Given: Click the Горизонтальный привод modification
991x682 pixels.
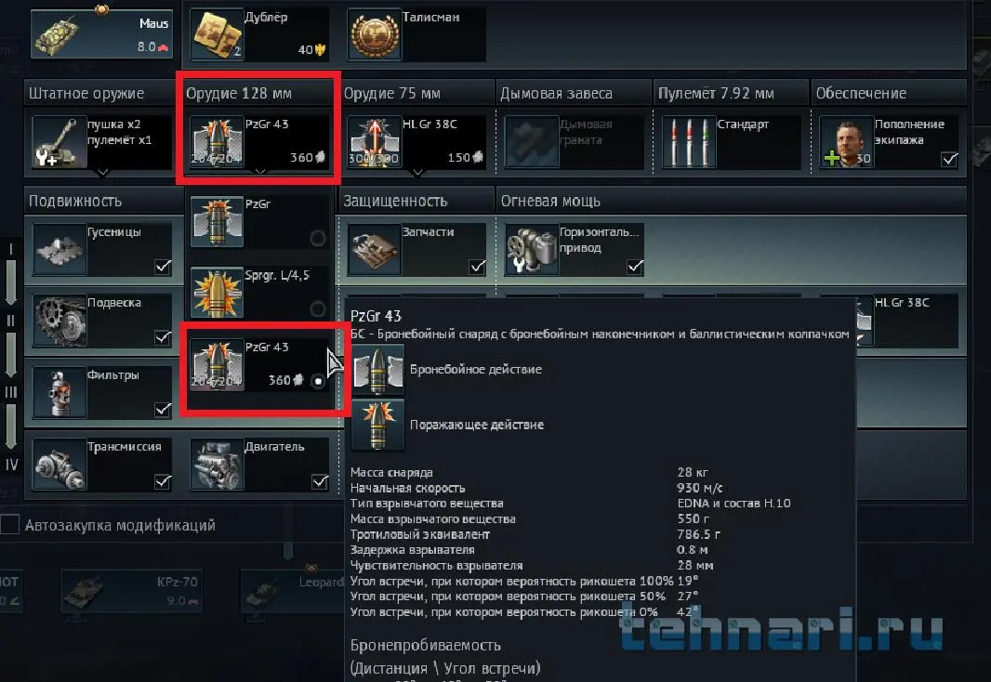Looking at the screenshot, I should 575,249.
